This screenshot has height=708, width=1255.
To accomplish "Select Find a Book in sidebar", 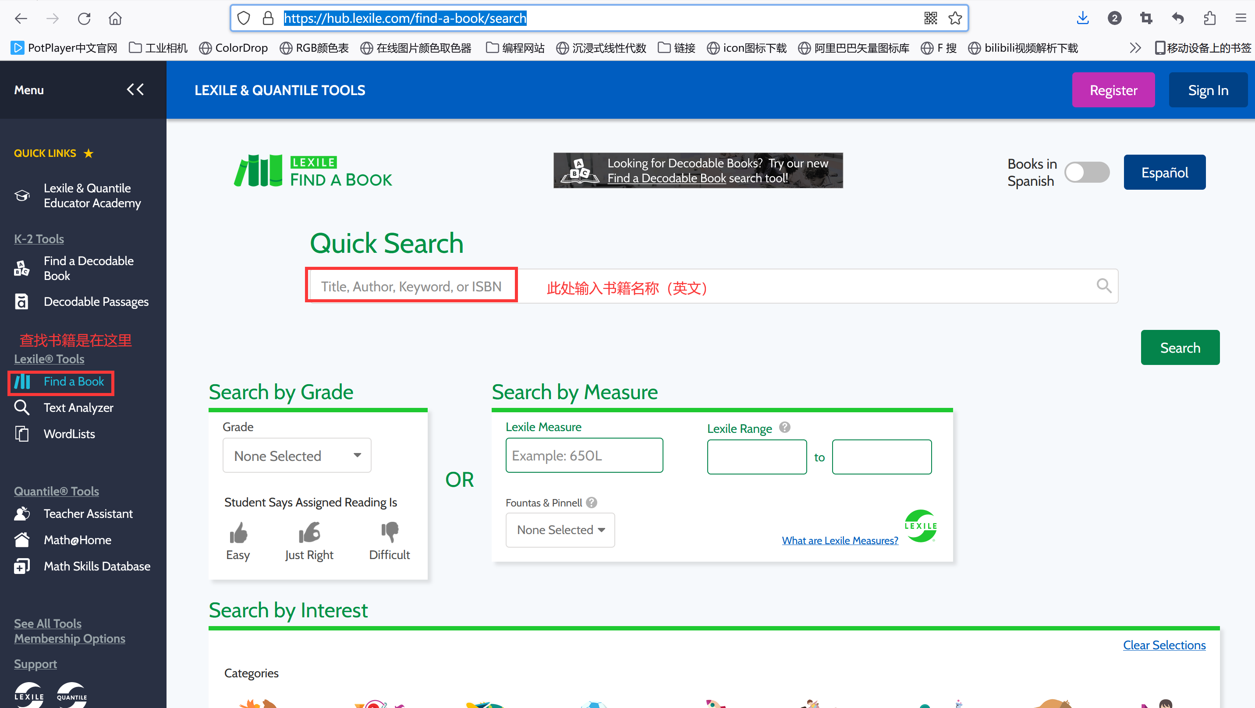I will click(61, 382).
